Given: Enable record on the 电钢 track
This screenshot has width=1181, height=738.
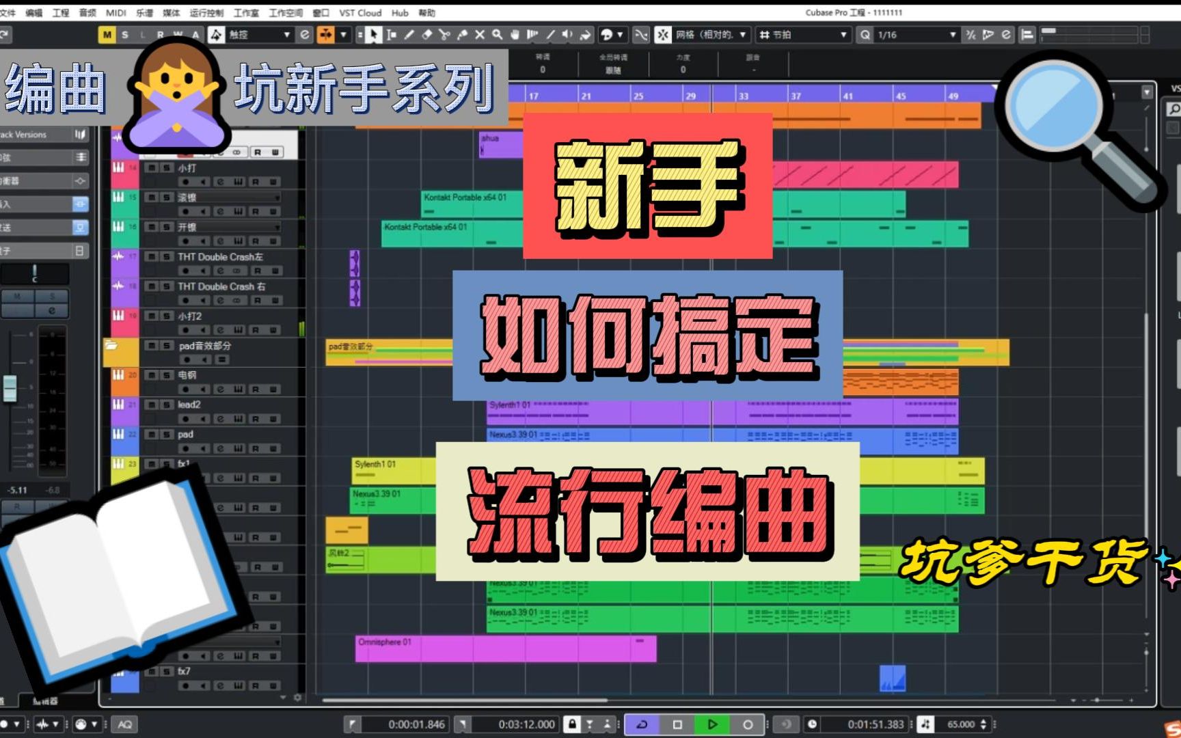Looking at the screenshot, I should click(x=185, y=389).
